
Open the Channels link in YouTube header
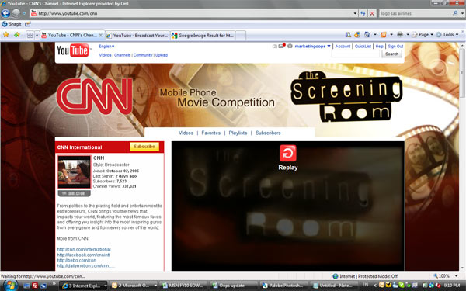tap(122, 55)
